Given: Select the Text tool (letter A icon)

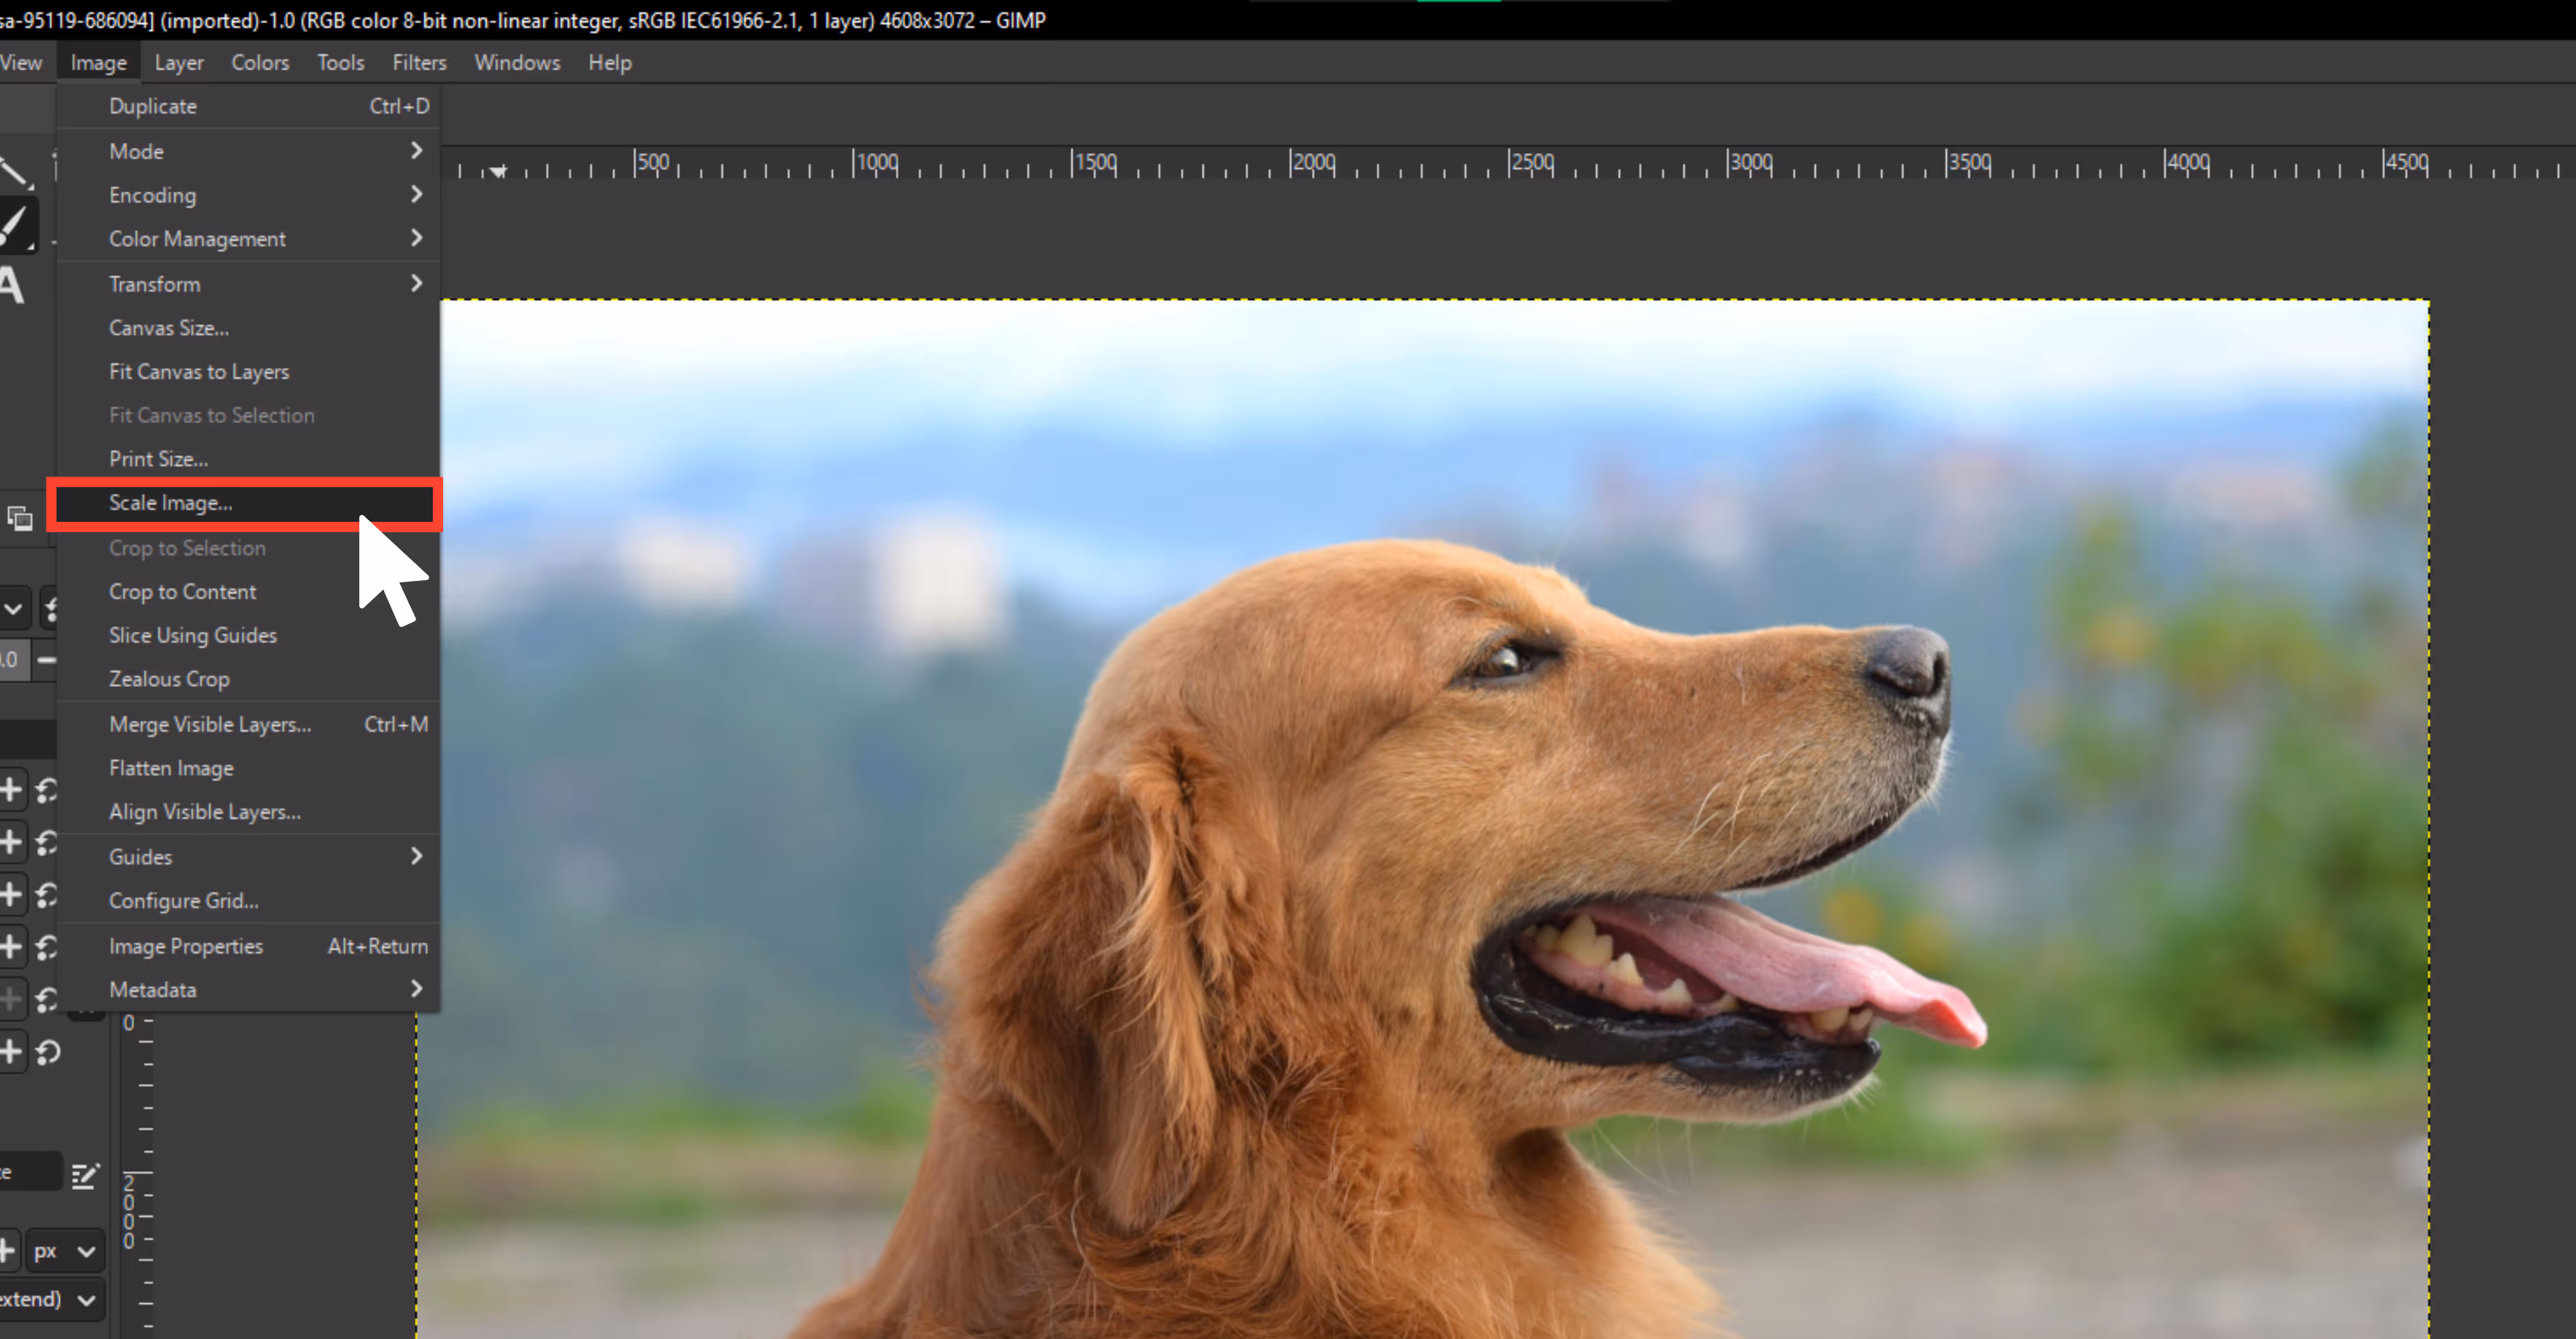Looking at the screenshot, I should coord(12,286).
